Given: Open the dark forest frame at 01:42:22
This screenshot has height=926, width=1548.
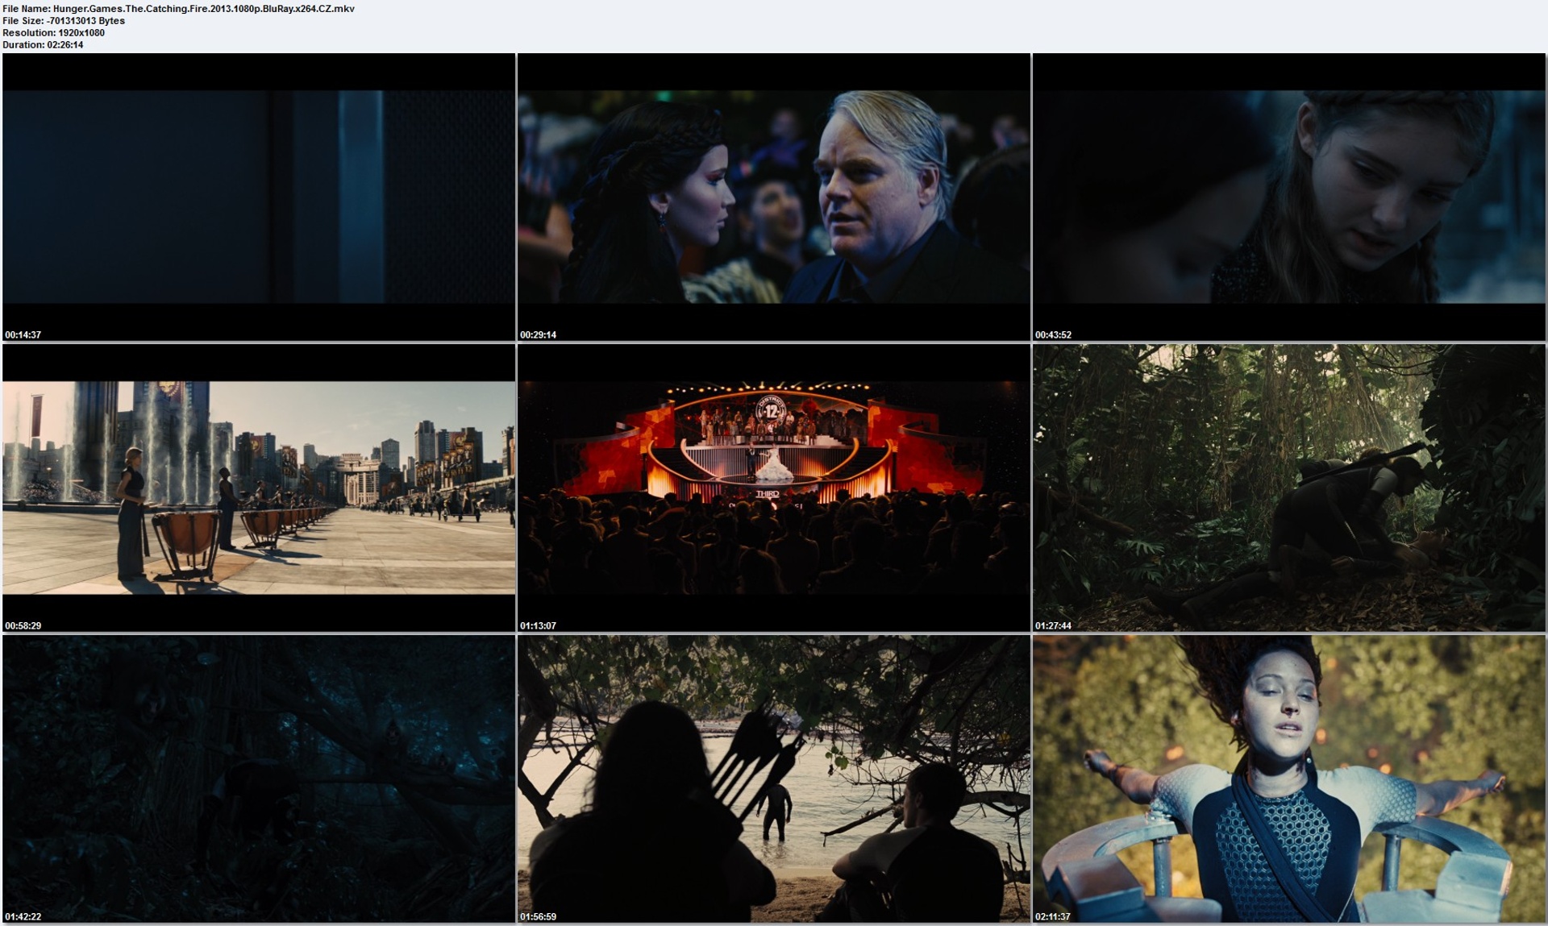Looking at the screenshot, I should coord(259,779).
